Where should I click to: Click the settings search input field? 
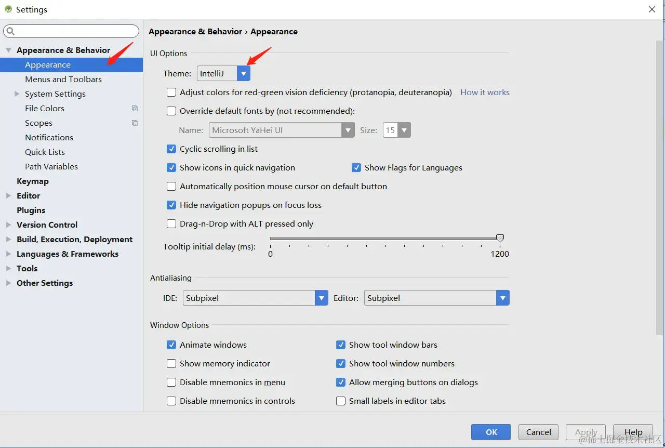pyautogui.click(x=71, y=31)
